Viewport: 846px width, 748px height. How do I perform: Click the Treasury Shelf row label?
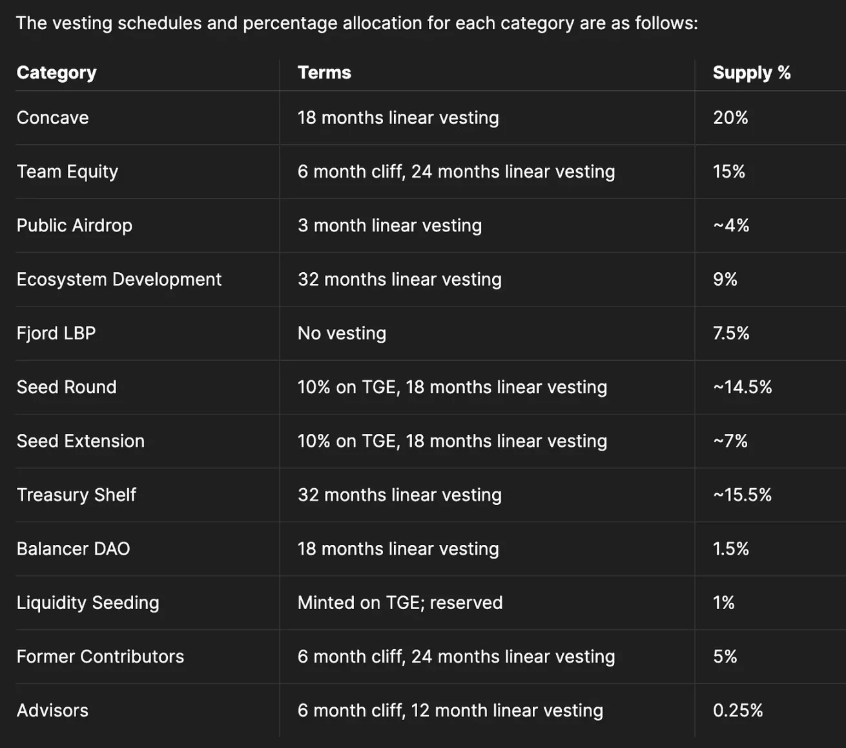[x=76, y=495]
